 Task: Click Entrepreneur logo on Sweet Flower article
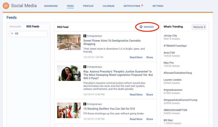85,36
